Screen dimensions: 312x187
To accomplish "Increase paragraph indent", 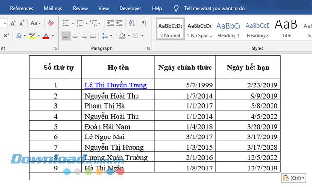I will [x=119, y=23].
